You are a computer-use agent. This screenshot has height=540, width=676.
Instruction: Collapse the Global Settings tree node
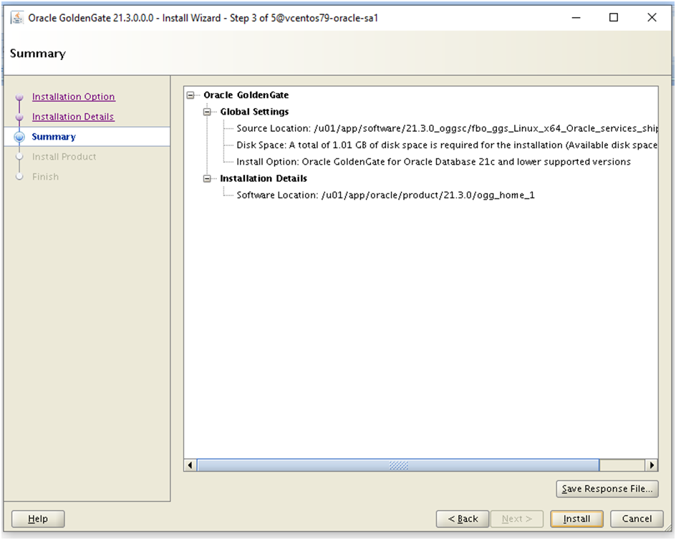click(207, 112)
